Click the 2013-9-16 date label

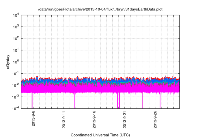pos(94,120)
